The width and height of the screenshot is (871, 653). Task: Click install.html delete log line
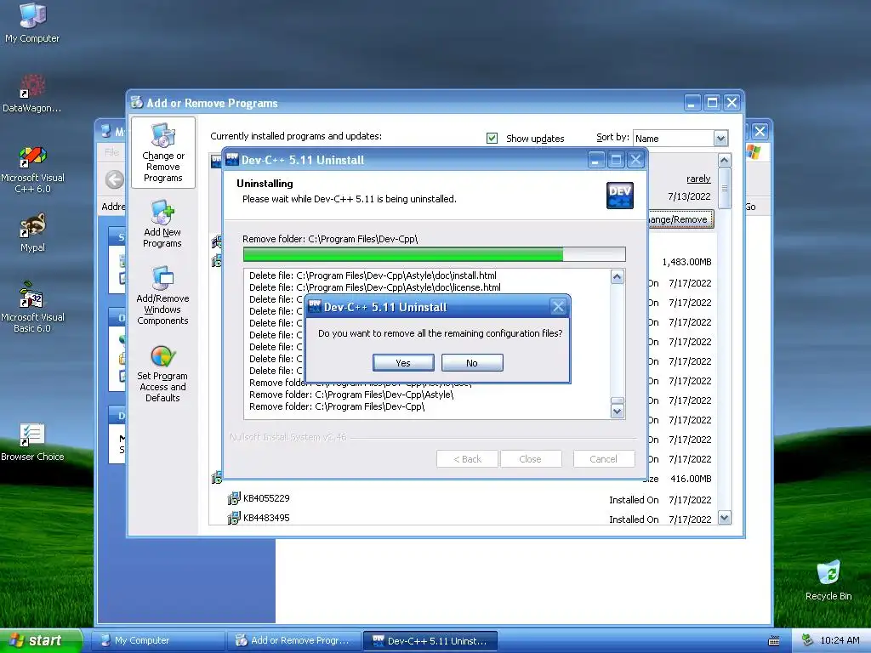click(373, 275)
